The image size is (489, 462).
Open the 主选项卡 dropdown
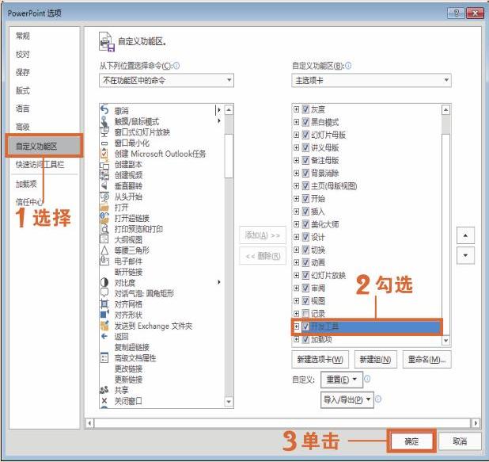[371, 81]
